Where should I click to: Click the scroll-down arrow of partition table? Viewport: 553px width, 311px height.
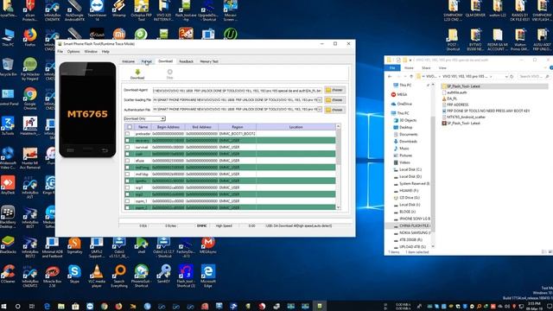(x=338, y=207)
